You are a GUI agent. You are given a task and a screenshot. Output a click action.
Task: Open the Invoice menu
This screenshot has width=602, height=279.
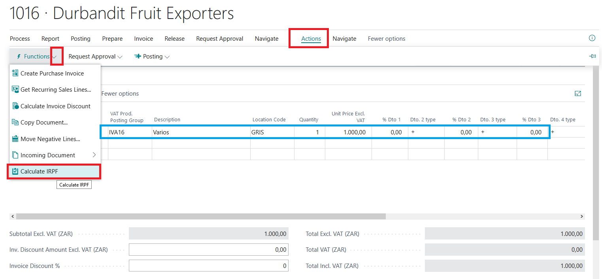[x=143, y=39]
